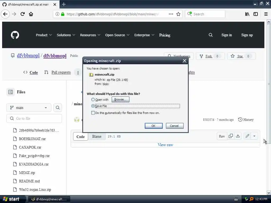Open Fake_pcigdvvibp.rar file
Viewport: 271px width, 203px height.
(34, 156)
